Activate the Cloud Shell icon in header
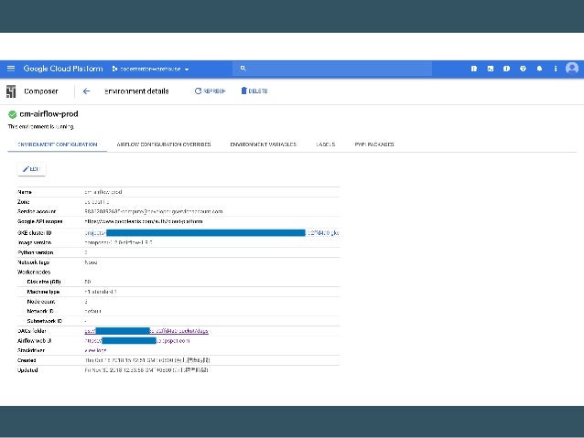Screen dimensions: 584x438 point(491,69)
